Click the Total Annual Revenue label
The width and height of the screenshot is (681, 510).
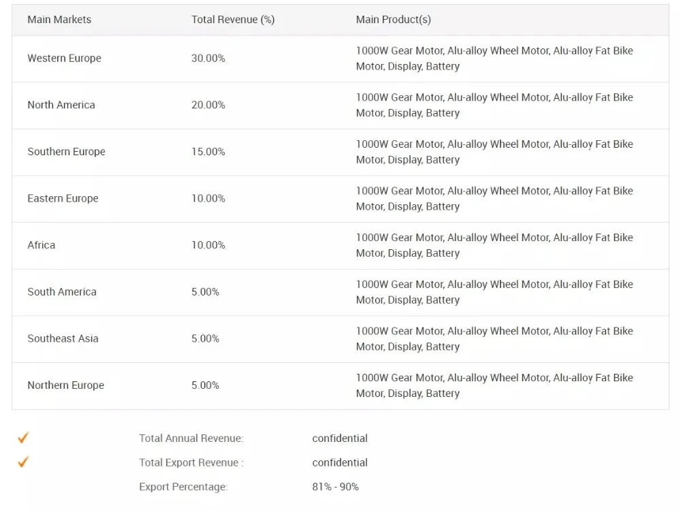pyautogui.click(x=191, y=439)
